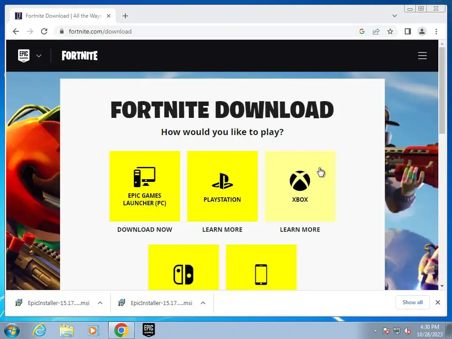Viewport: 452px width, 339px height.
Task: Show hidden system tray icons
Action: pyautogui.click(x=375, y=331)
